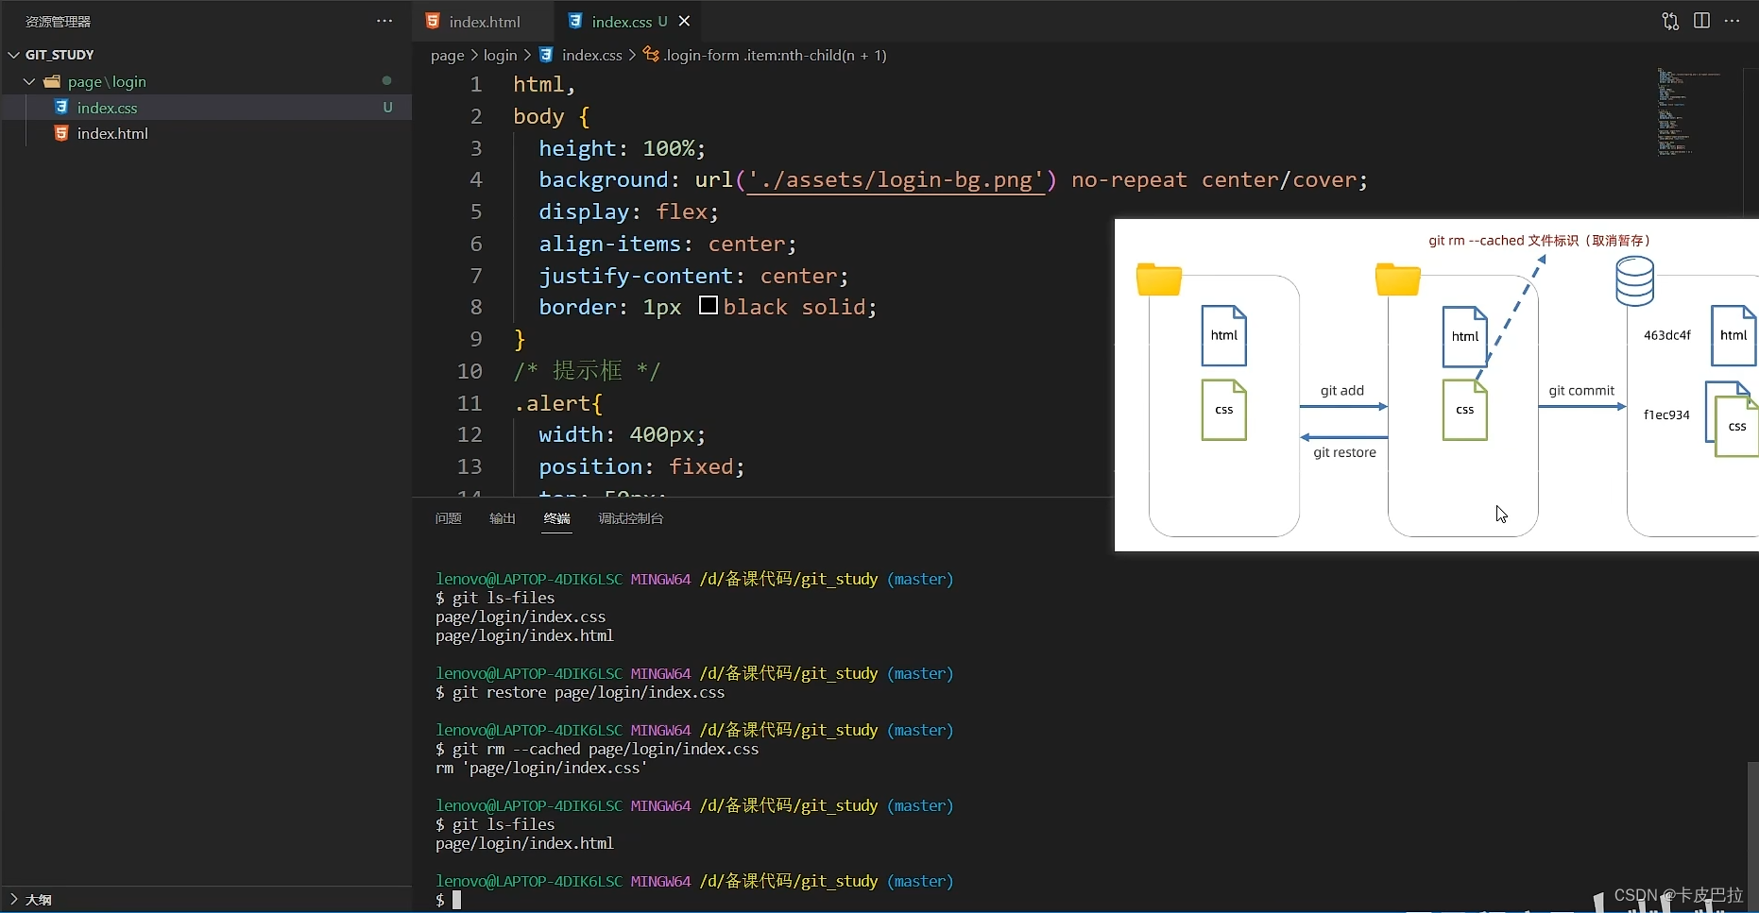
Task: Click the 'page' breadcrumb segment
Action: tap(447, 56)
